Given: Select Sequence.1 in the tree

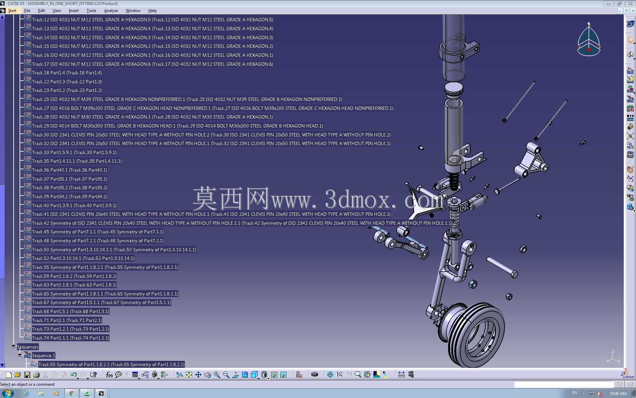Looking at the screenshot, I should pos(43,356).
